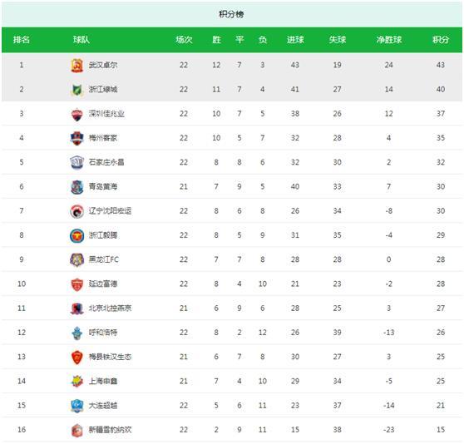464x444 pixels.
Task: Click the 梅县铁汉生态 team name
Action: 110,357
